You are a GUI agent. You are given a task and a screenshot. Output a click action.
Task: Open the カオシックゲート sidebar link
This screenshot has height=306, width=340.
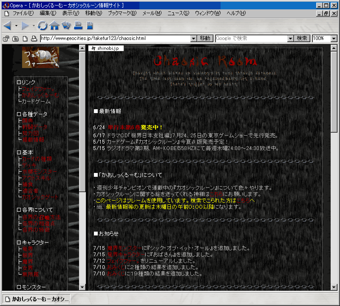click(x=40, y=197)
